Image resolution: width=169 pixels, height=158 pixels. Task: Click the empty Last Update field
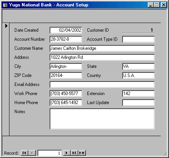(x=138, y=103)
